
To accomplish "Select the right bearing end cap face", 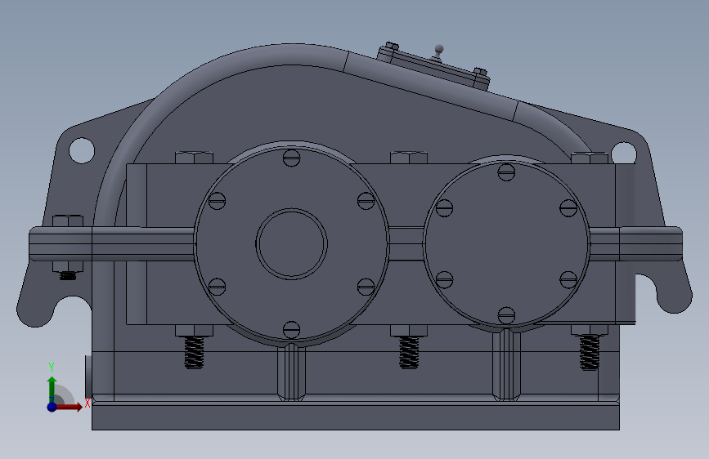I will click(506, 244).
